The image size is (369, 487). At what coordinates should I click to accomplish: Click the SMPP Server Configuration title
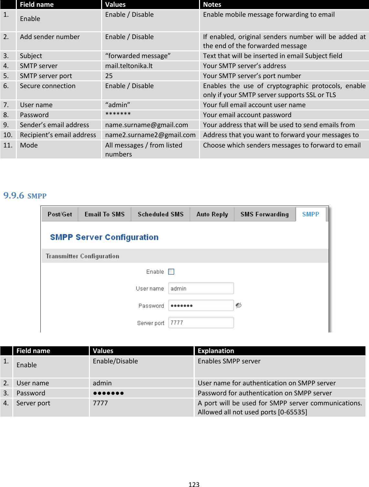point(104,237)
